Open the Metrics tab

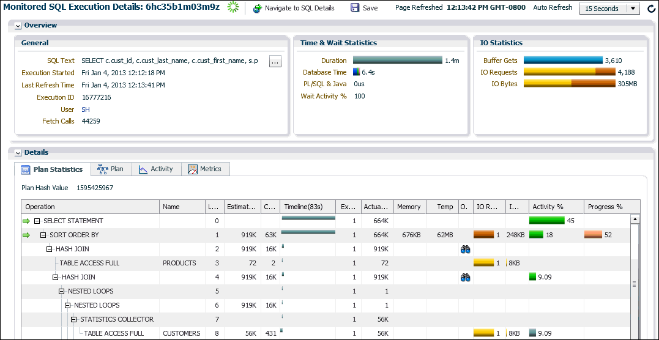[x=205, y=169]
